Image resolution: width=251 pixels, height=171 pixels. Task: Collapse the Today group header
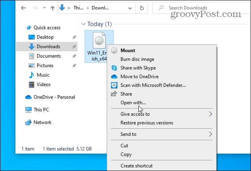click(83, 24)
